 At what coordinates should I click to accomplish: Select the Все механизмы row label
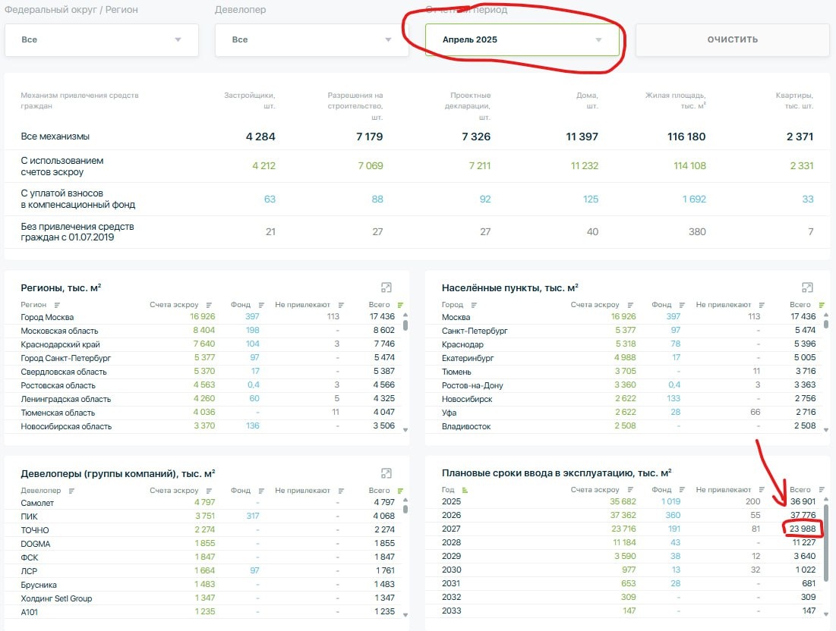55,137
